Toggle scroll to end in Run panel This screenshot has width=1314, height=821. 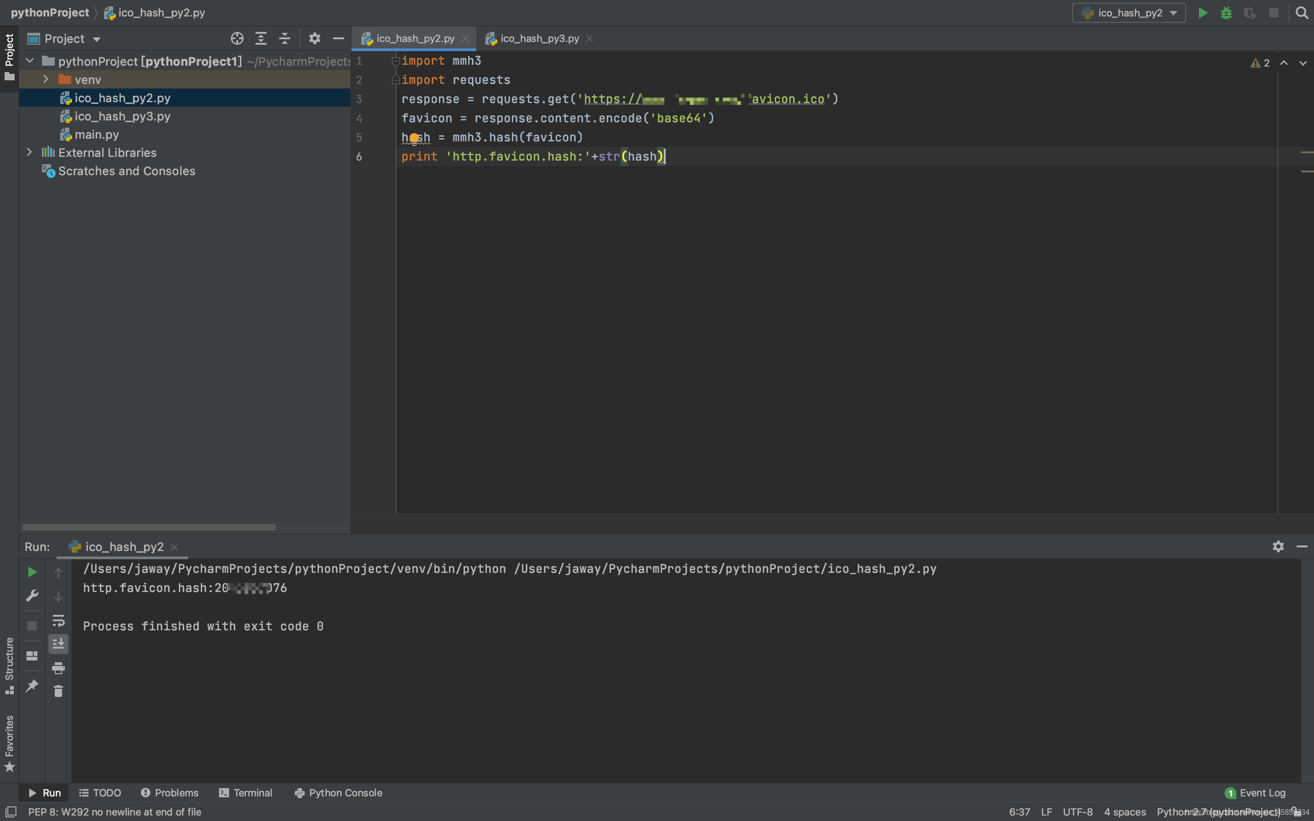click(58, 644)
